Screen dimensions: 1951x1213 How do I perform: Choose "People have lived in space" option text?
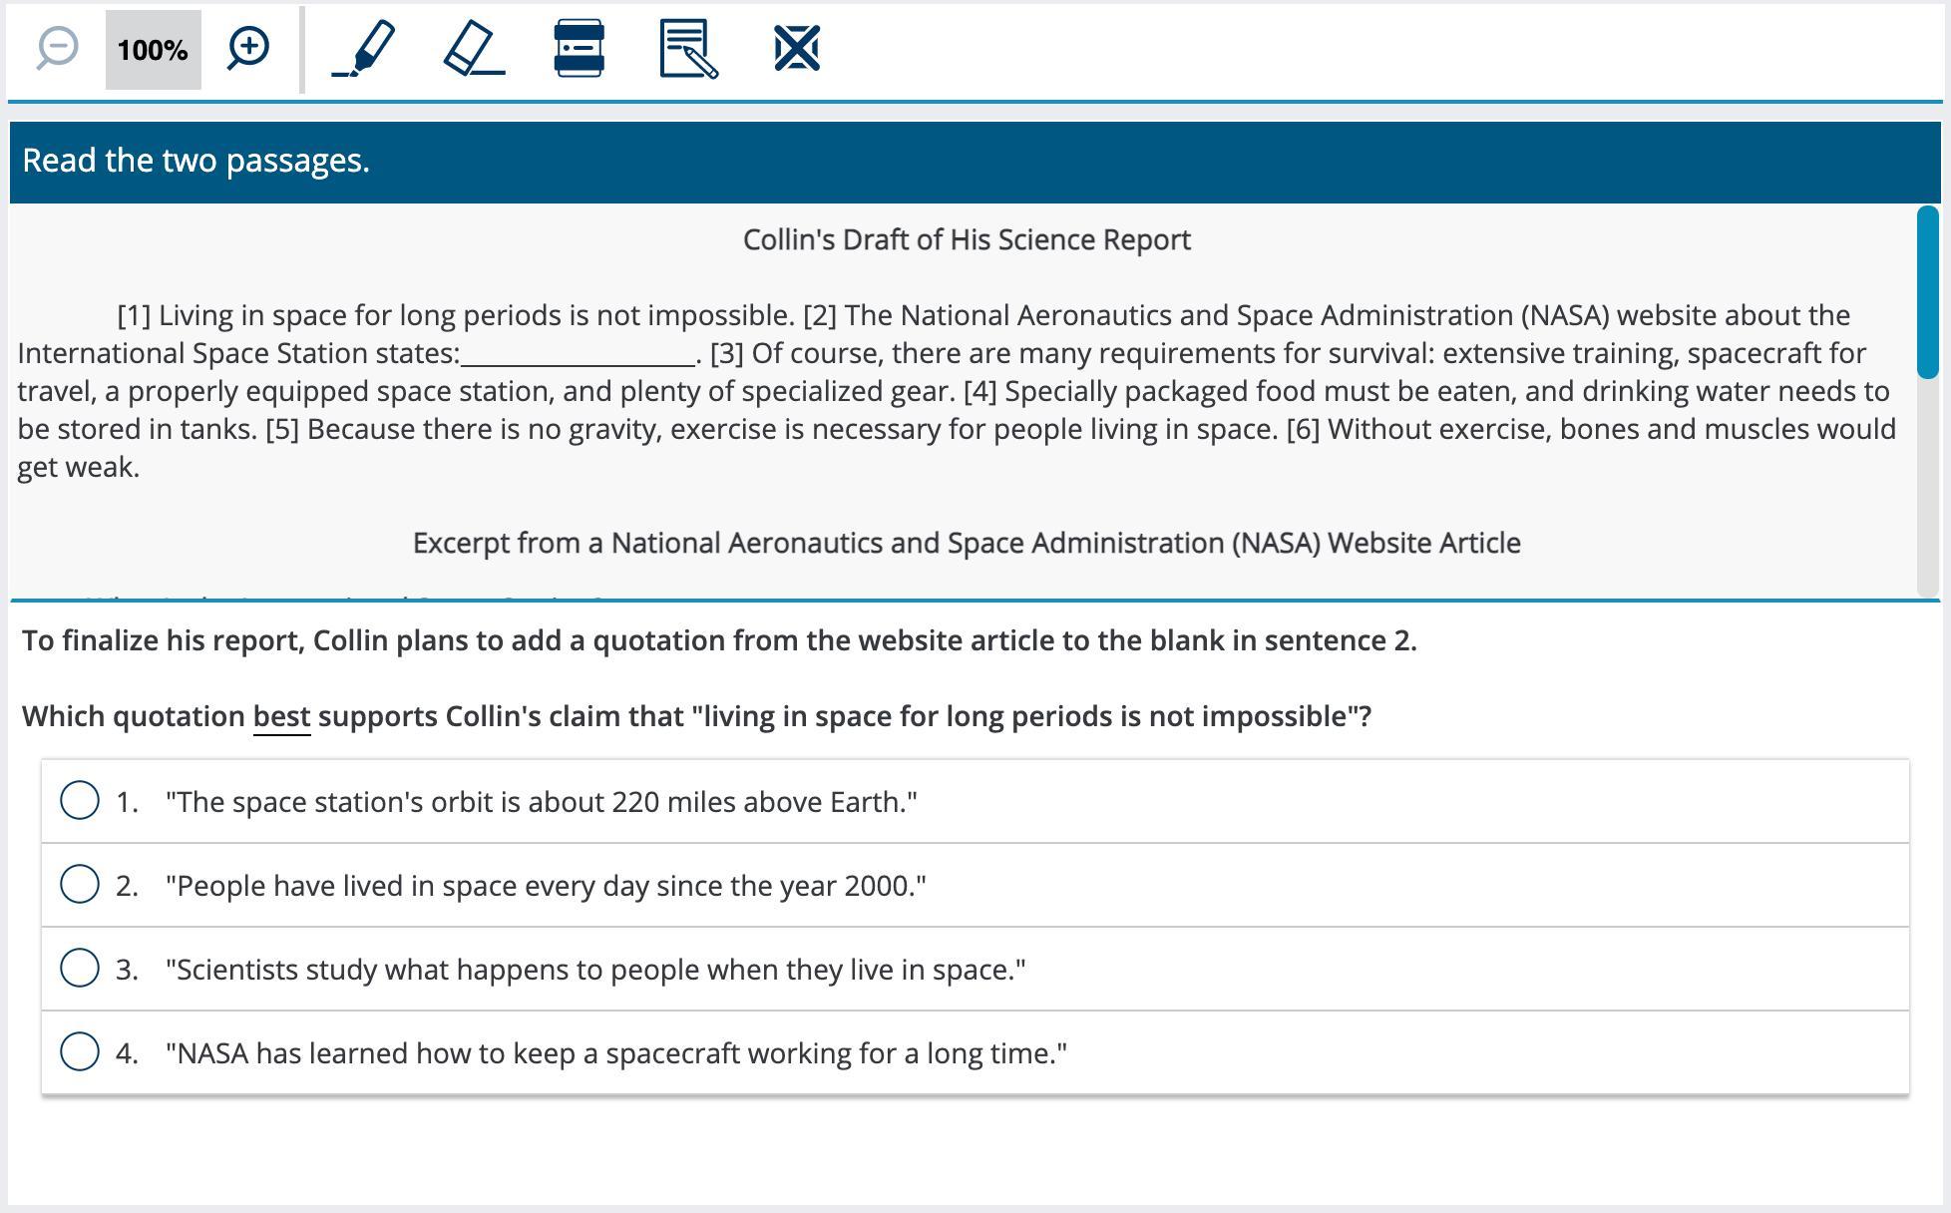[x=546, y=886]
